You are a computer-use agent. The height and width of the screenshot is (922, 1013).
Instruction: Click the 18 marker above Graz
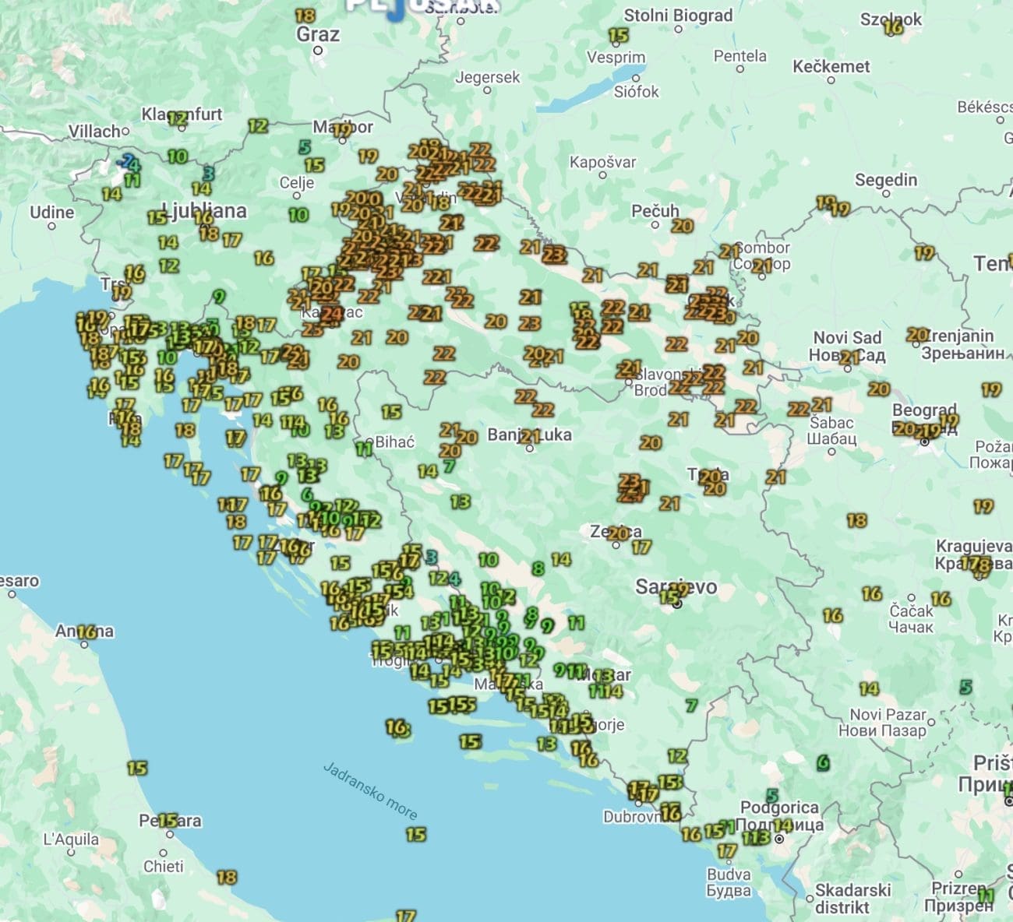tap(305, 16)
